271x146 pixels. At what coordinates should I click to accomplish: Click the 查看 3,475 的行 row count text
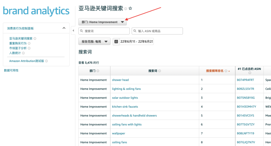pyautogui.click(x=89, y=63)
